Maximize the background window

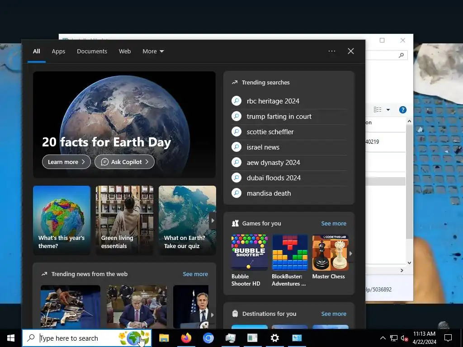click(x=382, y=40)
